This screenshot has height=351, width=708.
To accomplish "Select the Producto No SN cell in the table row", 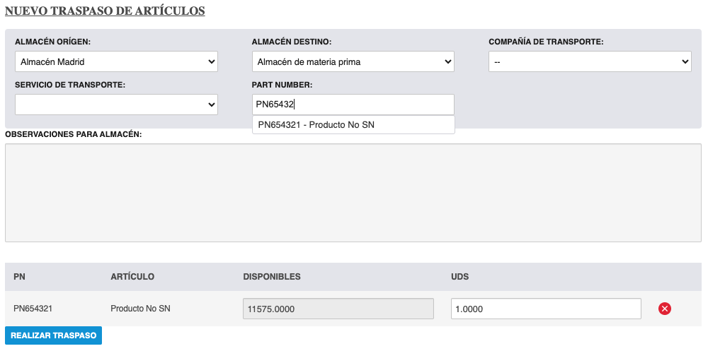I will pos(140,309).
